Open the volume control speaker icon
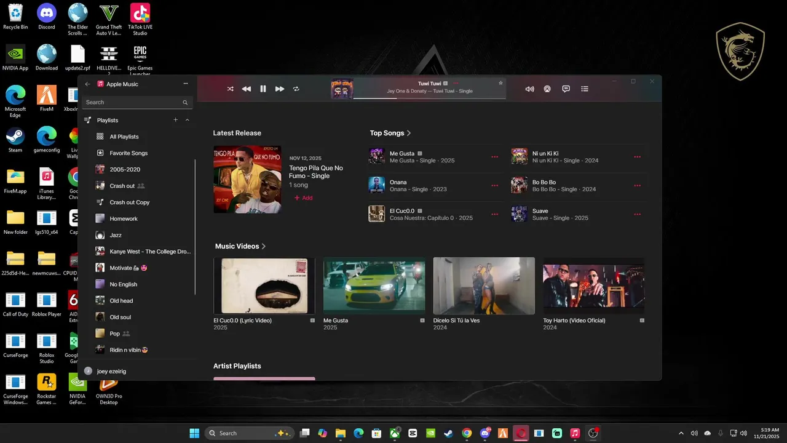Screen dimensions: 787x443 coord(529,89)
